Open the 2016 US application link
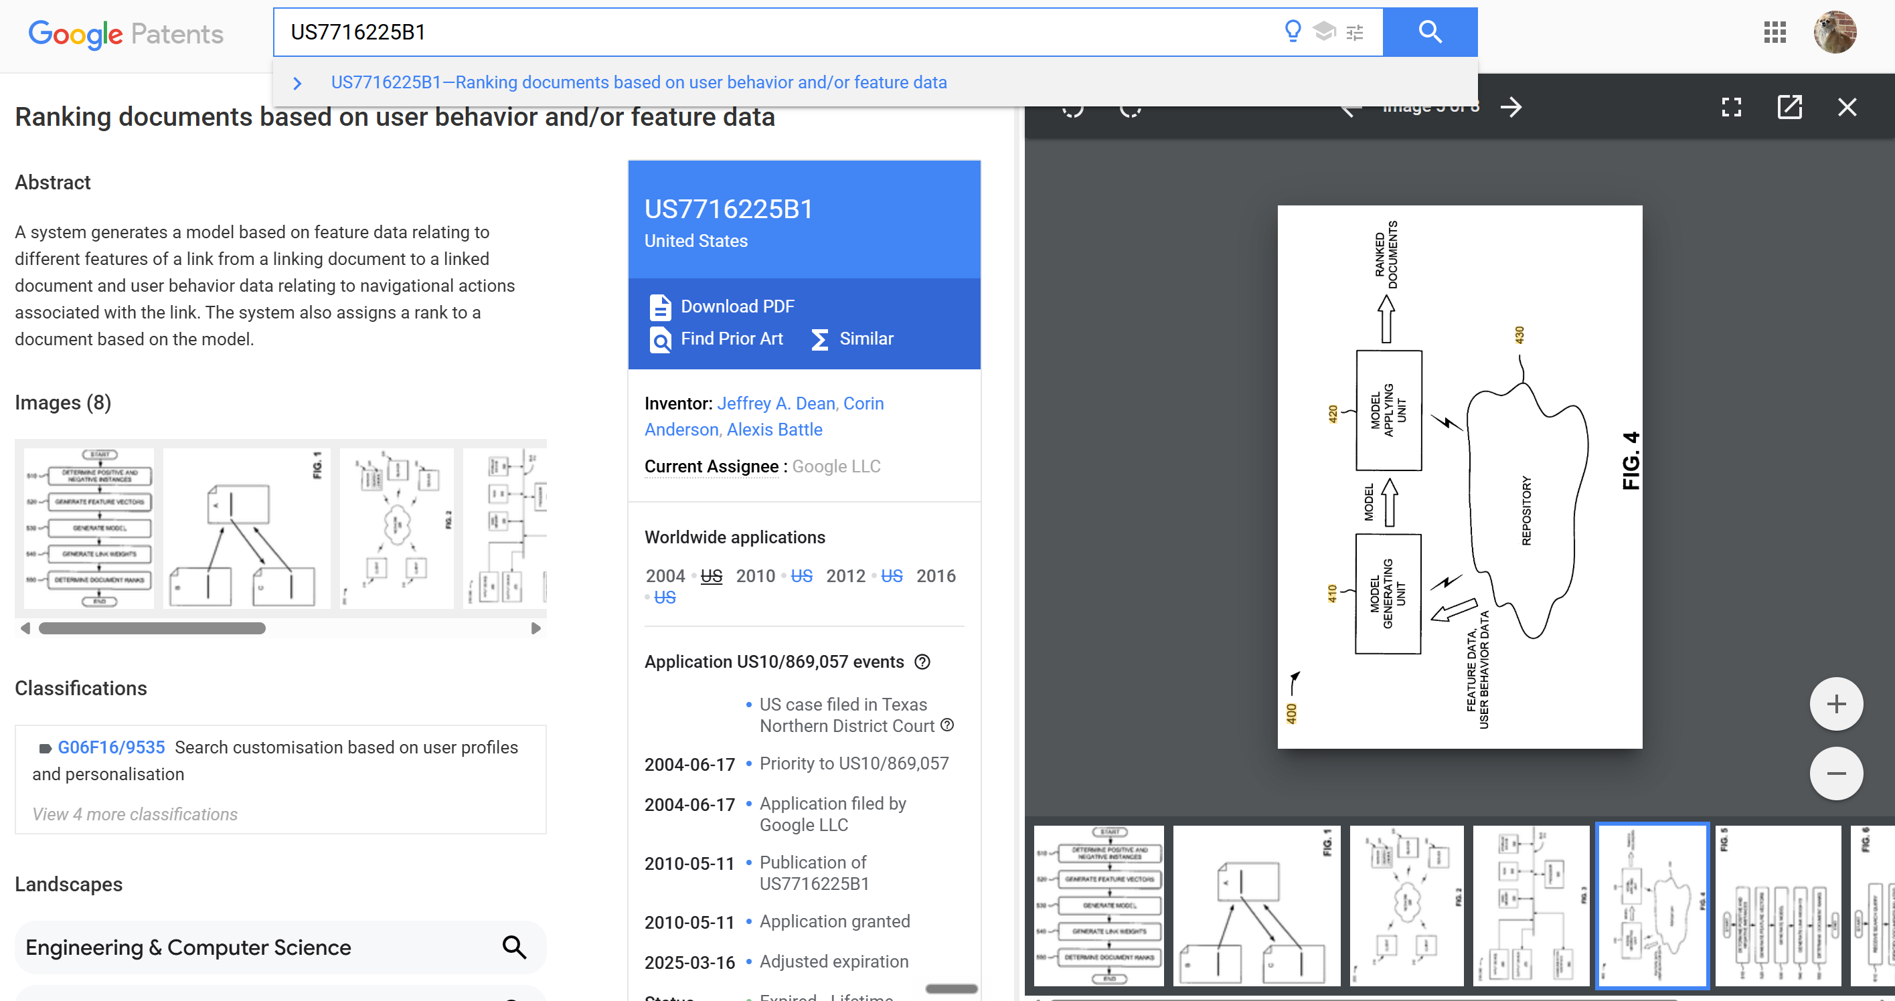 coord(664,598)
